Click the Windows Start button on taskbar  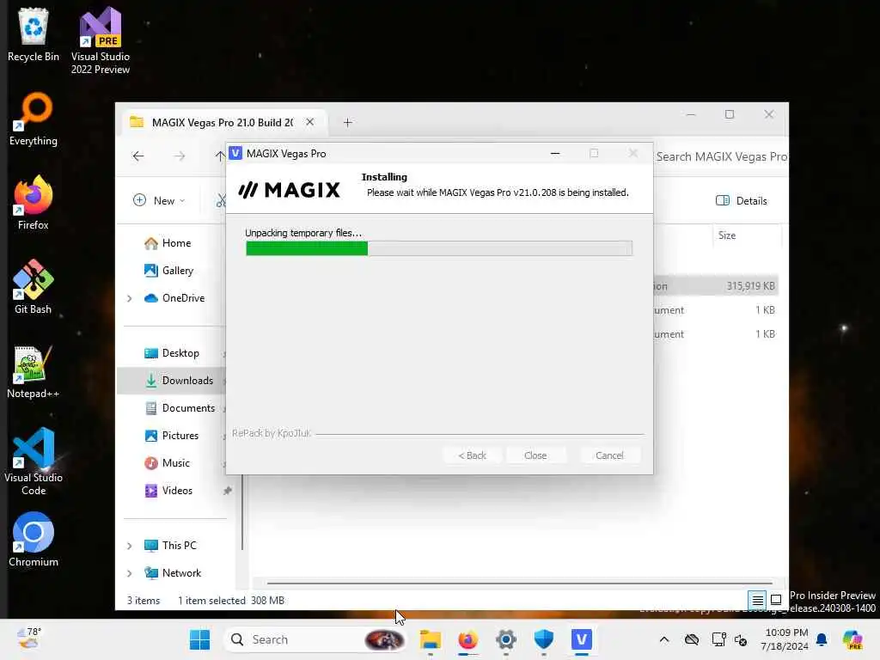(x=199, y=639)
